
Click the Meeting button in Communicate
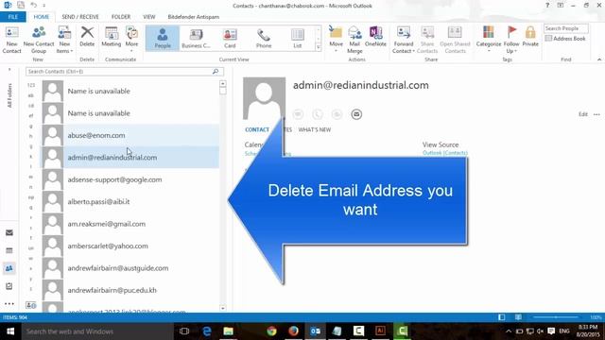pyautogui.click(x=112, y=37)
